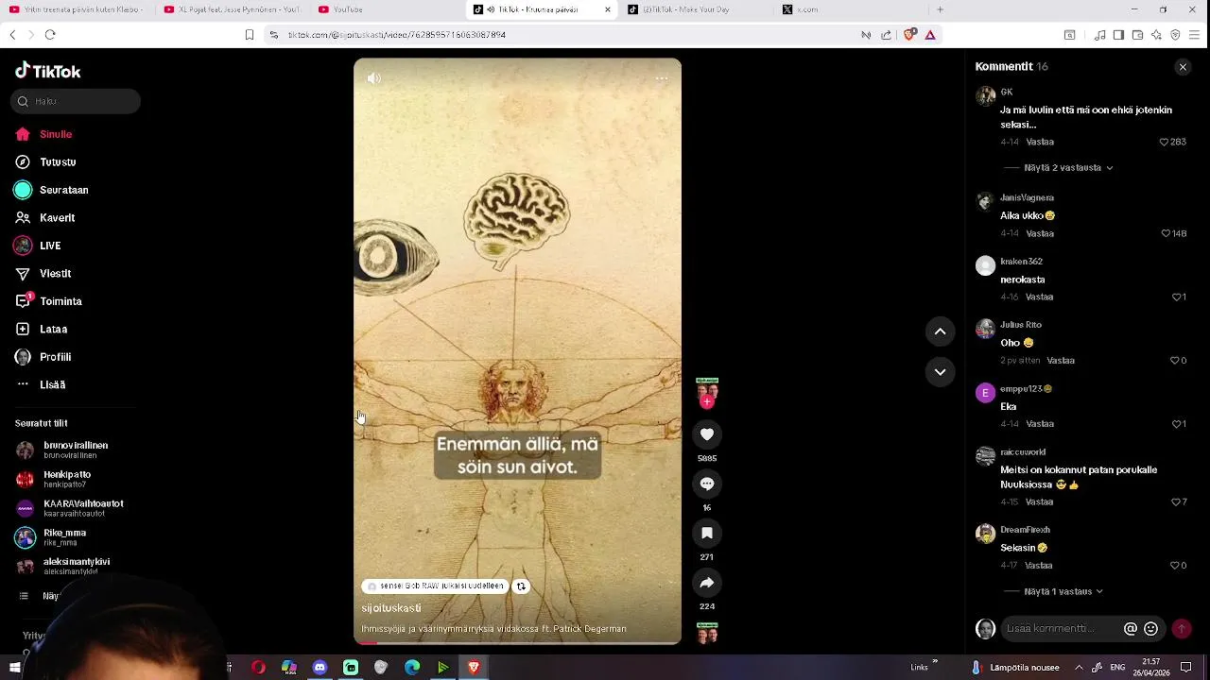Image resolution: width=1210 pixels, height=680 pixels.
Task: Open emoji picker in comment box
Action: pos(1150,629)
